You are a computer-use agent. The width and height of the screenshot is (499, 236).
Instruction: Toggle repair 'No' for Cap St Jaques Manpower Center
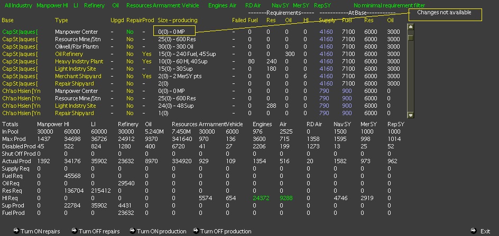pos(130,32)
